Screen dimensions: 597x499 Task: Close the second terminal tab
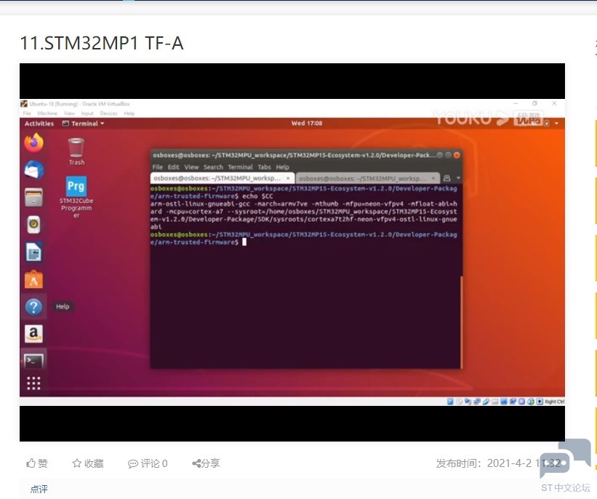coord(433,178)
